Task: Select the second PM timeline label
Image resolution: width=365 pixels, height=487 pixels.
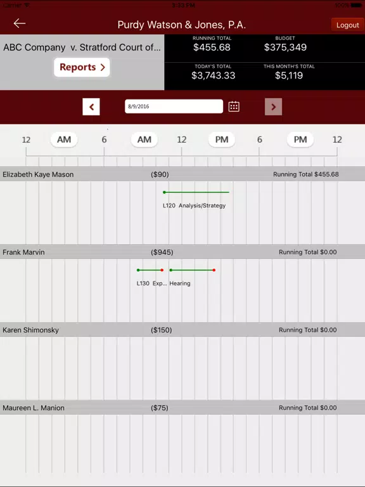Action: [x=300, y=140]
